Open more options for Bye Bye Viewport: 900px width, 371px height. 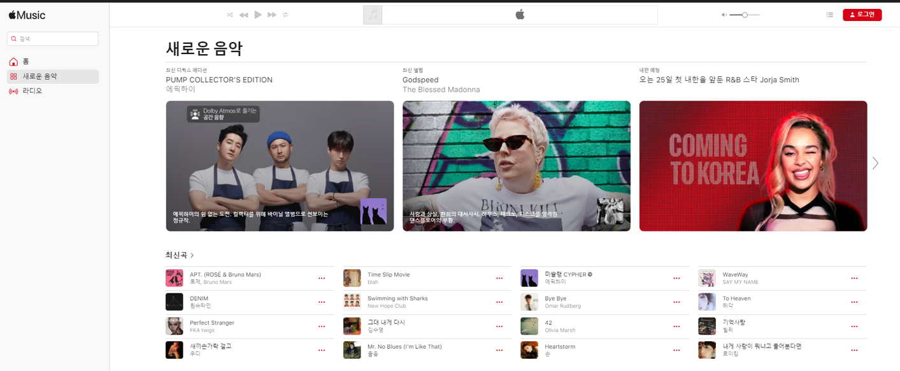[676, 302]
